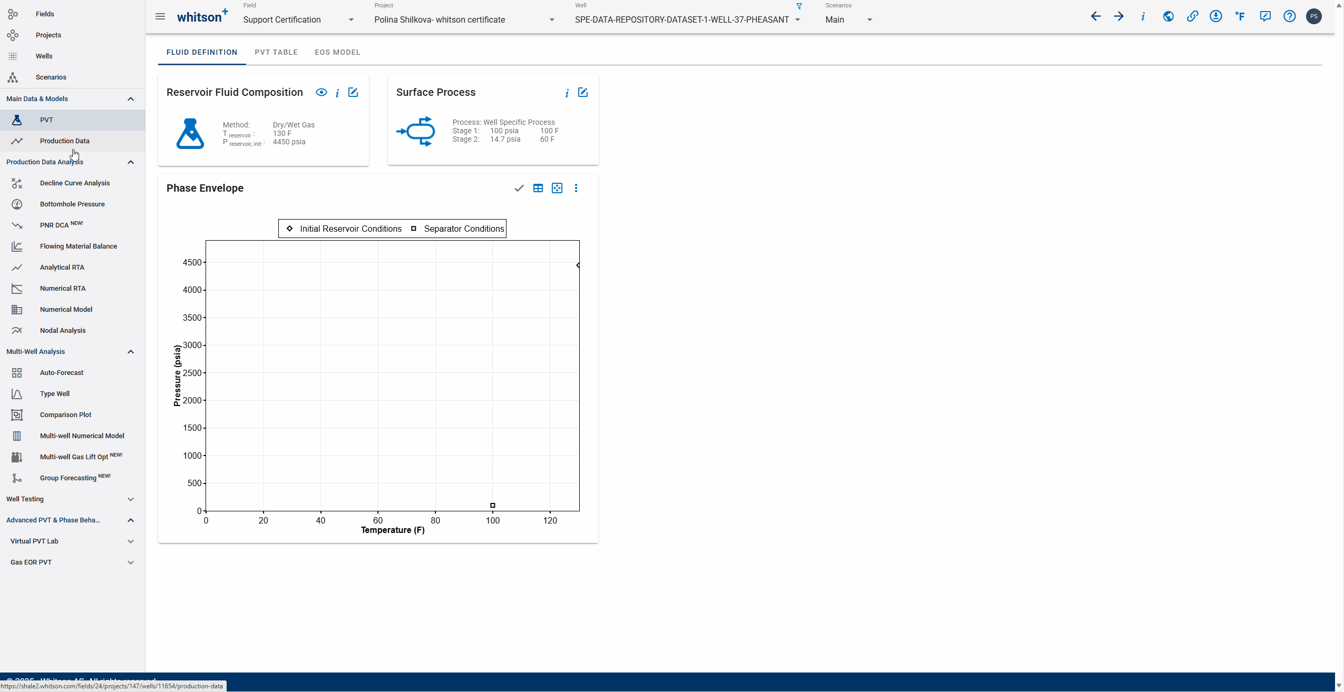Viewport: 1344px width, 692px height.
Task: Click the Fahrenheit units icon
Action: coord(1240,16)
